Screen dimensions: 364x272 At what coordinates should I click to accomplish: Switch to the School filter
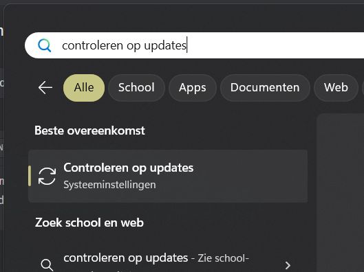click(136, 88)
